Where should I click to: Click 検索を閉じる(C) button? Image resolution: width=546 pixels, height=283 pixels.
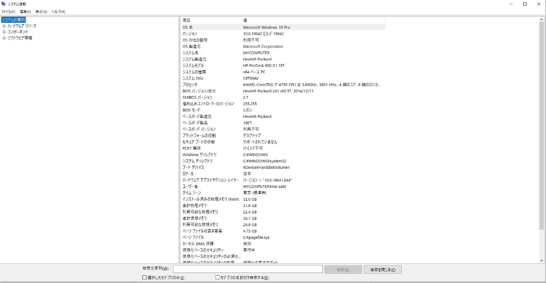click(383, 269)
